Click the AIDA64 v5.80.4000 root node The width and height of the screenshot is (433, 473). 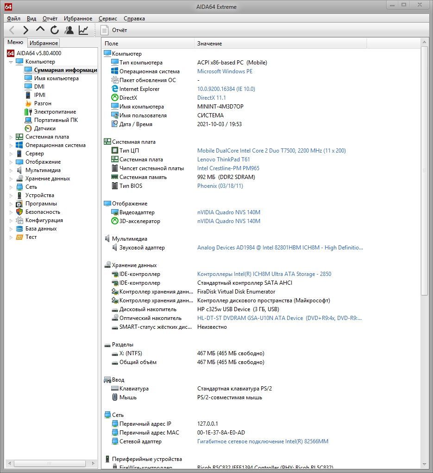point(38,53)
